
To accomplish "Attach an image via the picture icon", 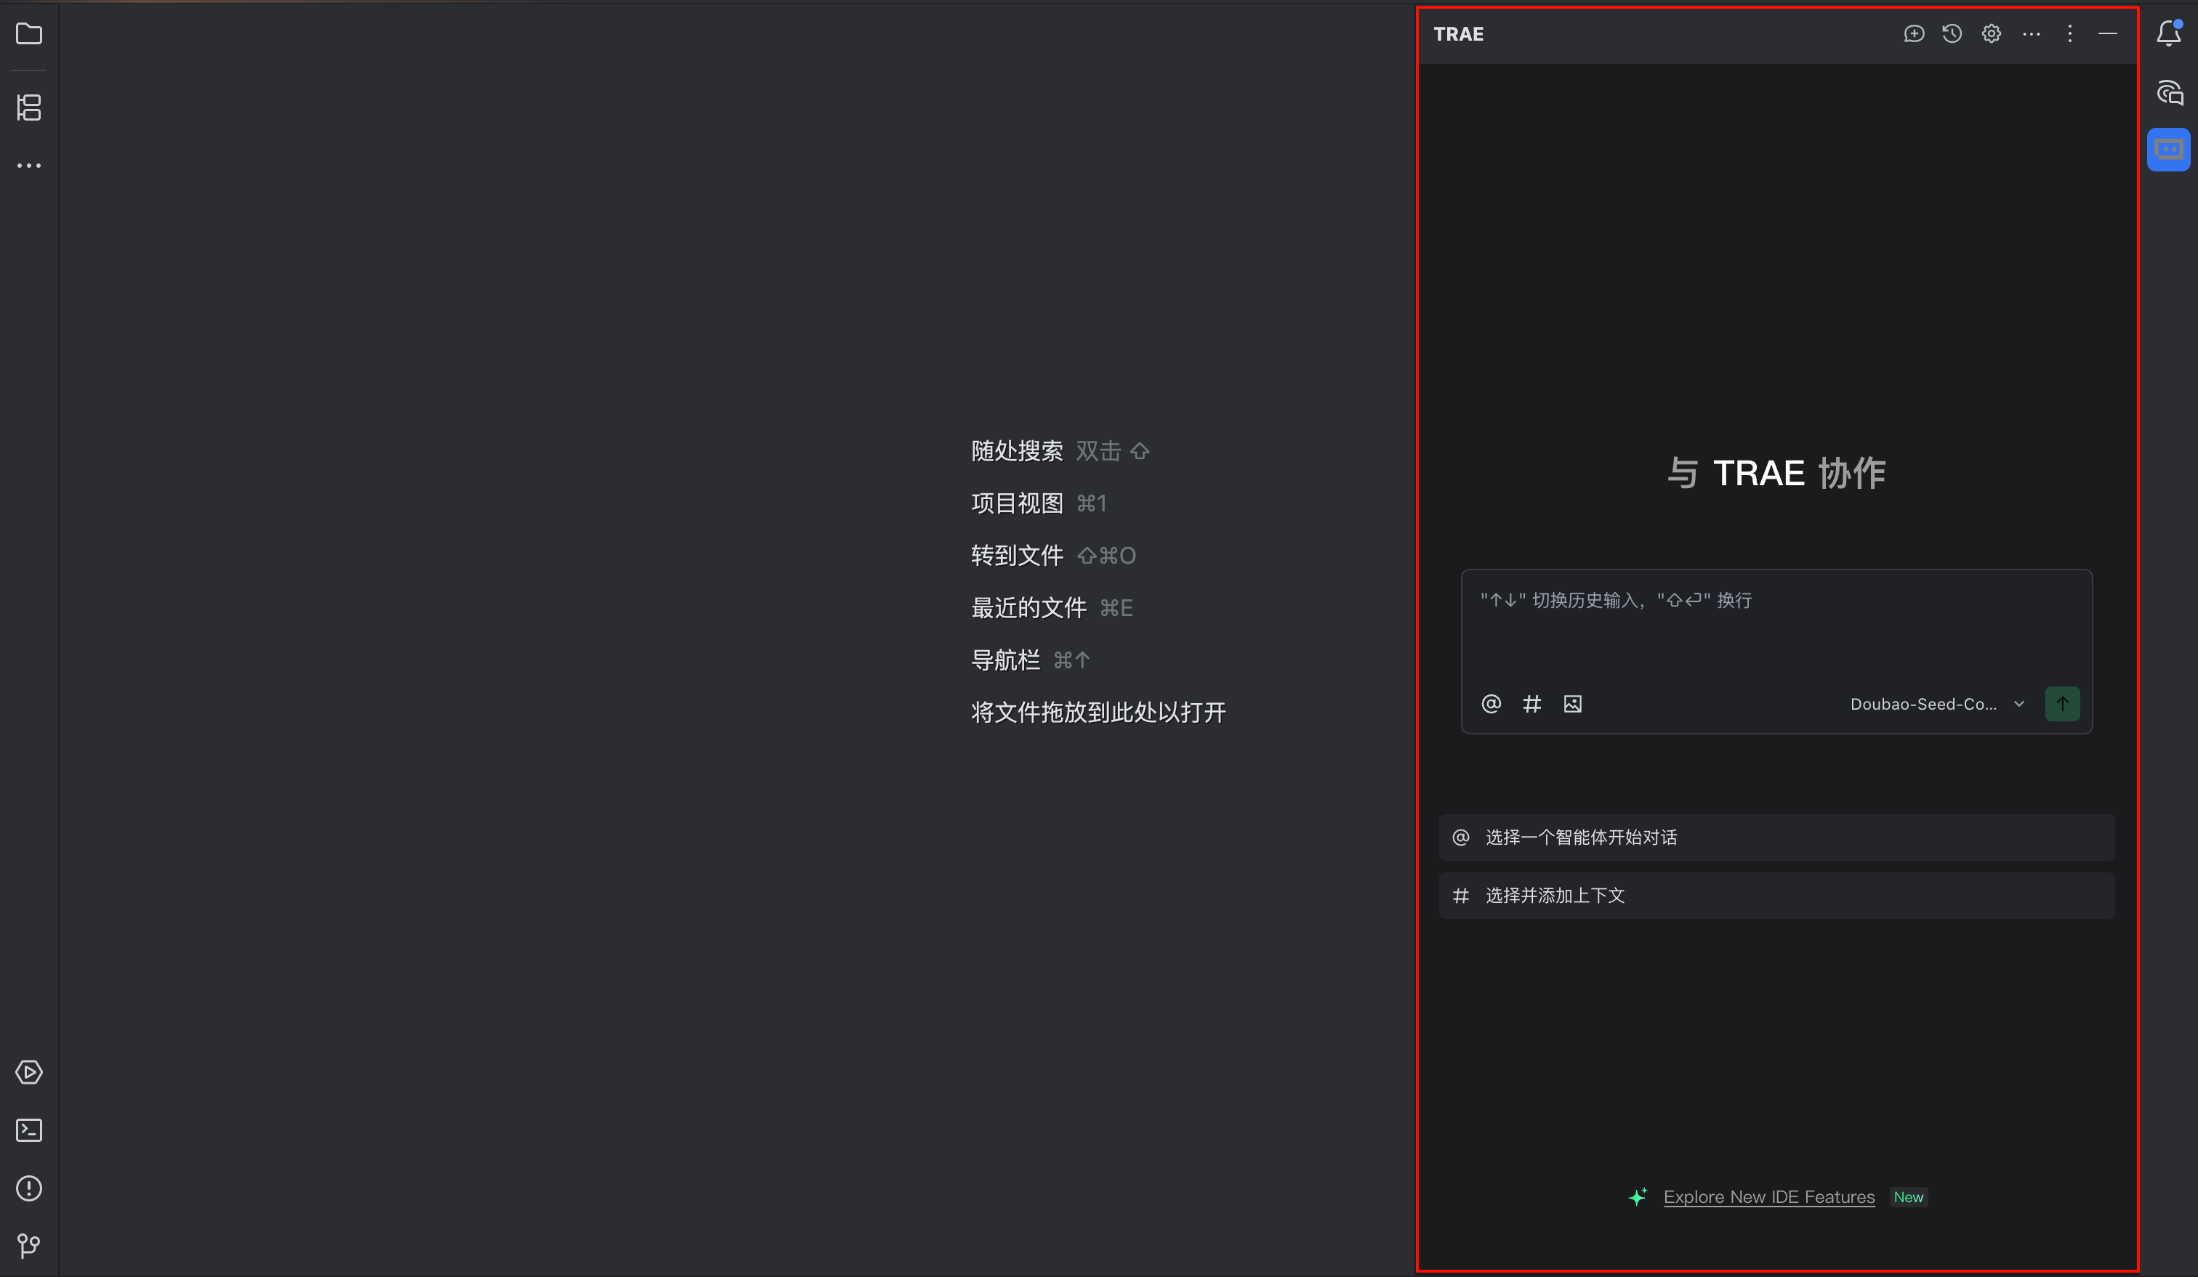I will pos(1573,703).
